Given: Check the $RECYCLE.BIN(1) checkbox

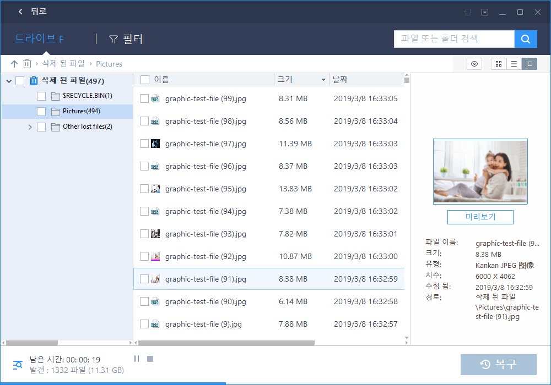Looking at the screenshot, I should 41,96.
